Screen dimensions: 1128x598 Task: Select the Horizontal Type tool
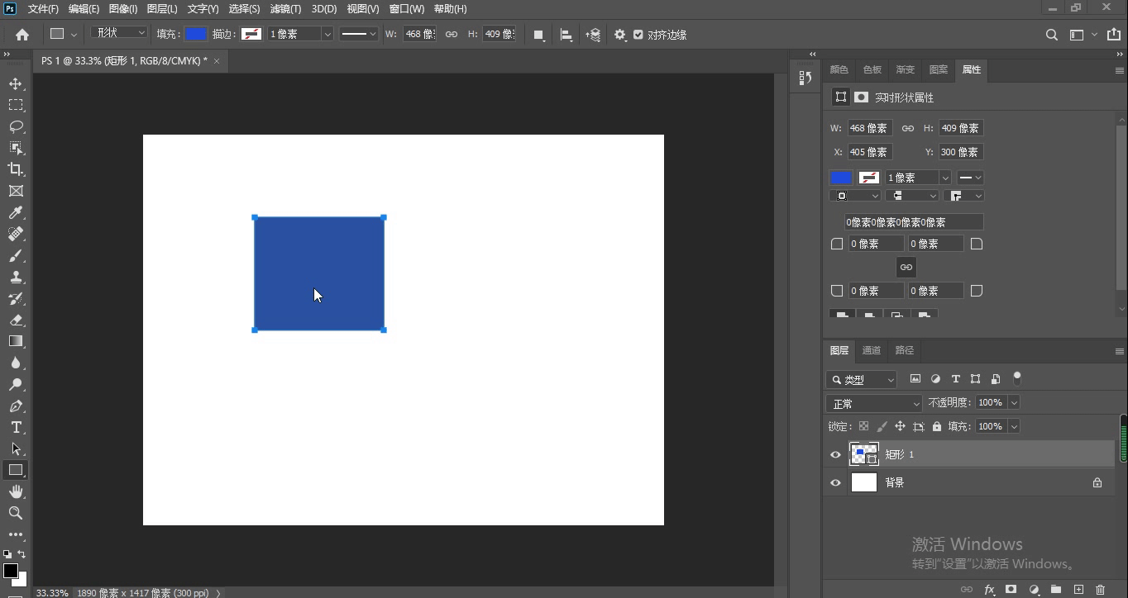[x=16, y=427]
